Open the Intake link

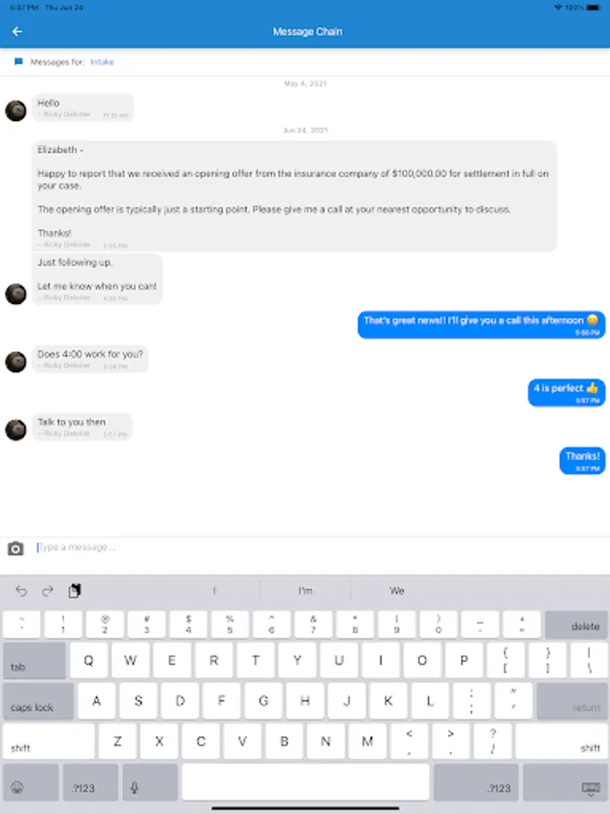(x=101, y=62)
